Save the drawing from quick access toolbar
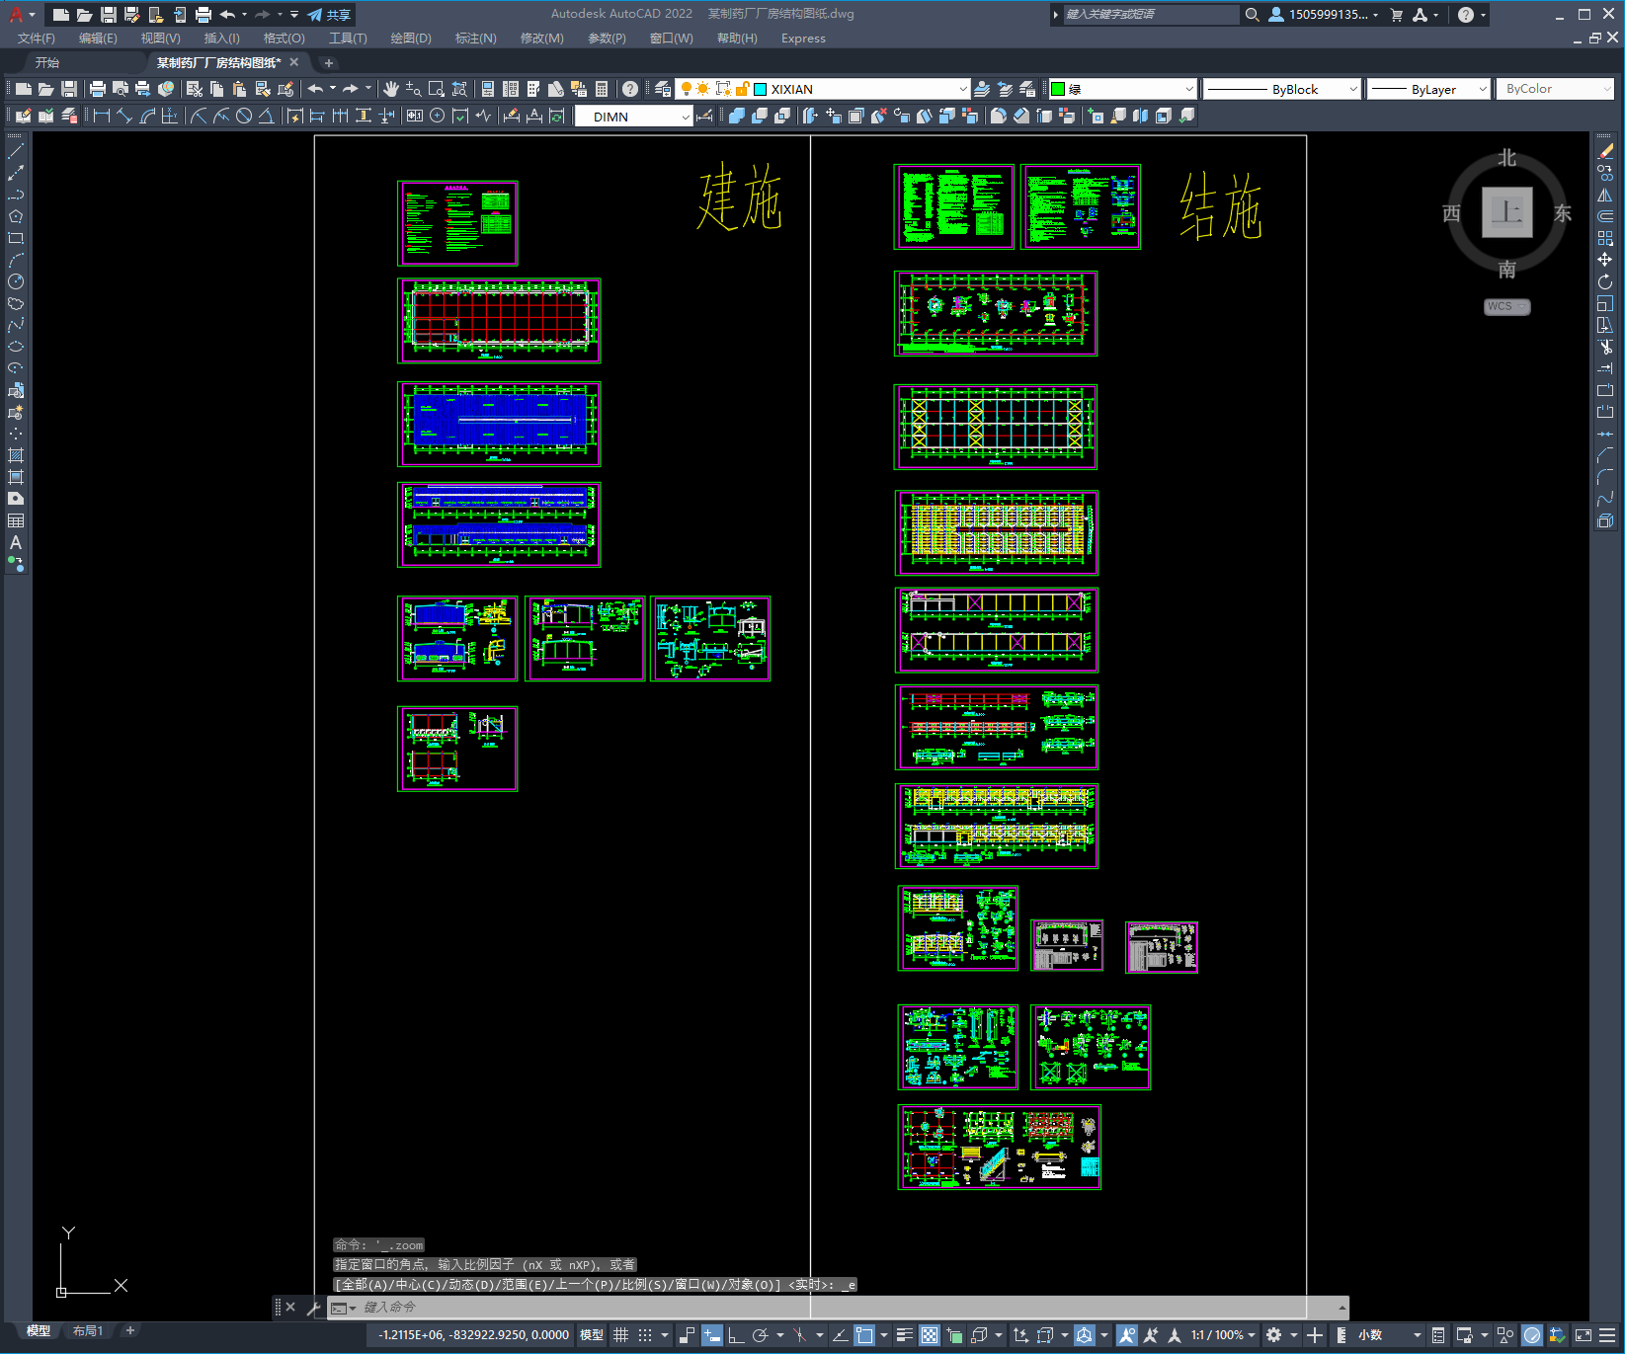 pos(109,15)
